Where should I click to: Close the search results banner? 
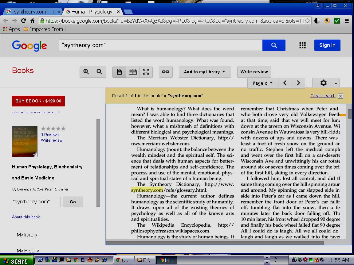[x=340, y=96]
